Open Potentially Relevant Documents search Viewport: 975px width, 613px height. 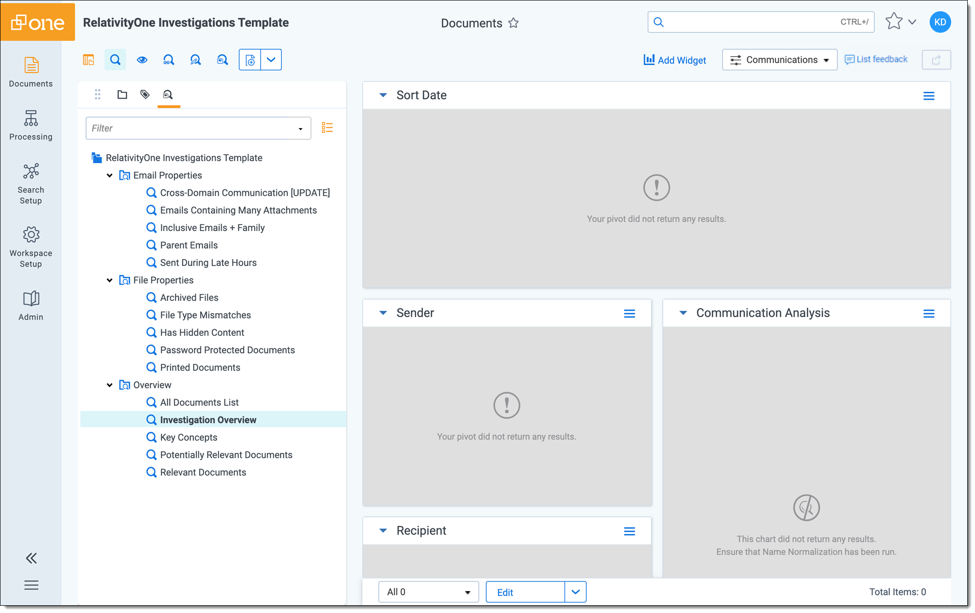pos(226,455)
